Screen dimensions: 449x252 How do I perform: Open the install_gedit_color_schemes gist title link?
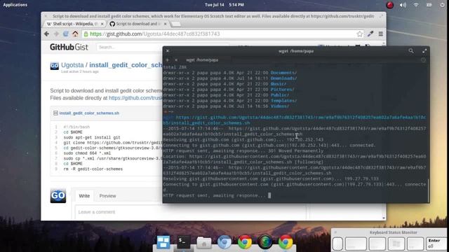pyautogui.click(x=126, y=65)
